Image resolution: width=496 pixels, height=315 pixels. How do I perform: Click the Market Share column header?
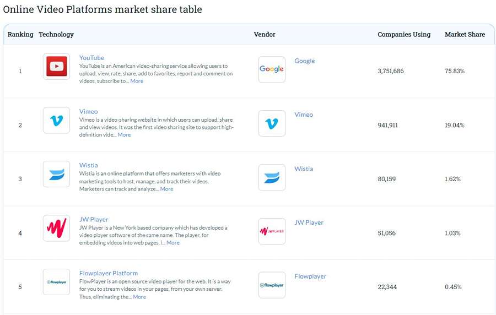point(465,34)
